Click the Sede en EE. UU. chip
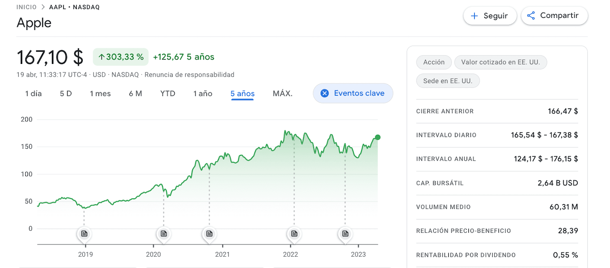Image resolution: width=610 pixels, height=268 pixels. click(x=448, y=81)
